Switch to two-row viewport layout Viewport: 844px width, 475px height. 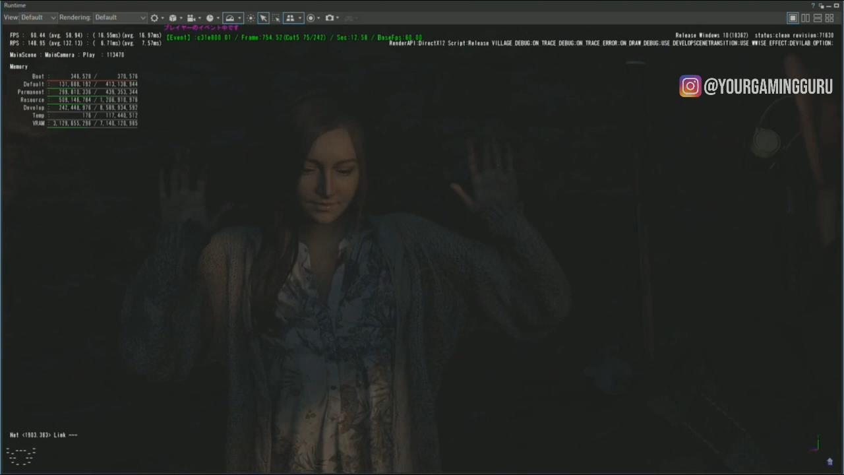[x=818, y=18]
